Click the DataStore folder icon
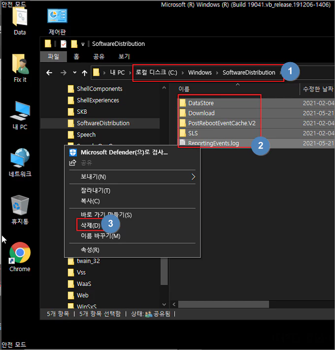Viewport: 335px width, 350px height. coord(183,103)
